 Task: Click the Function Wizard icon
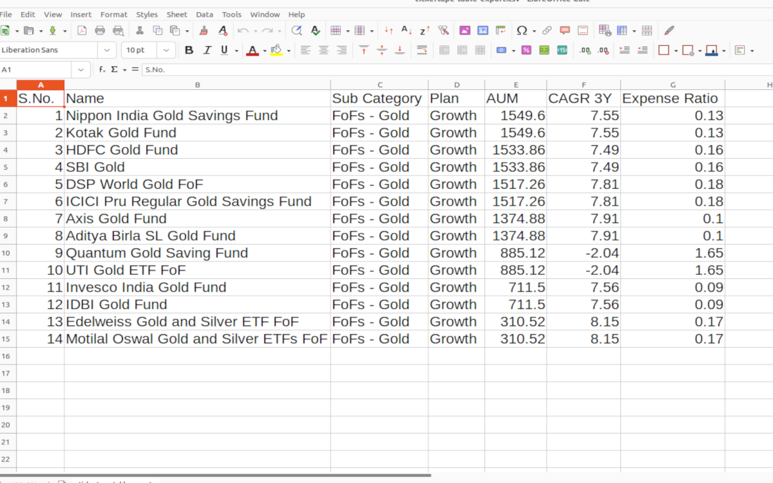point(103,70)
